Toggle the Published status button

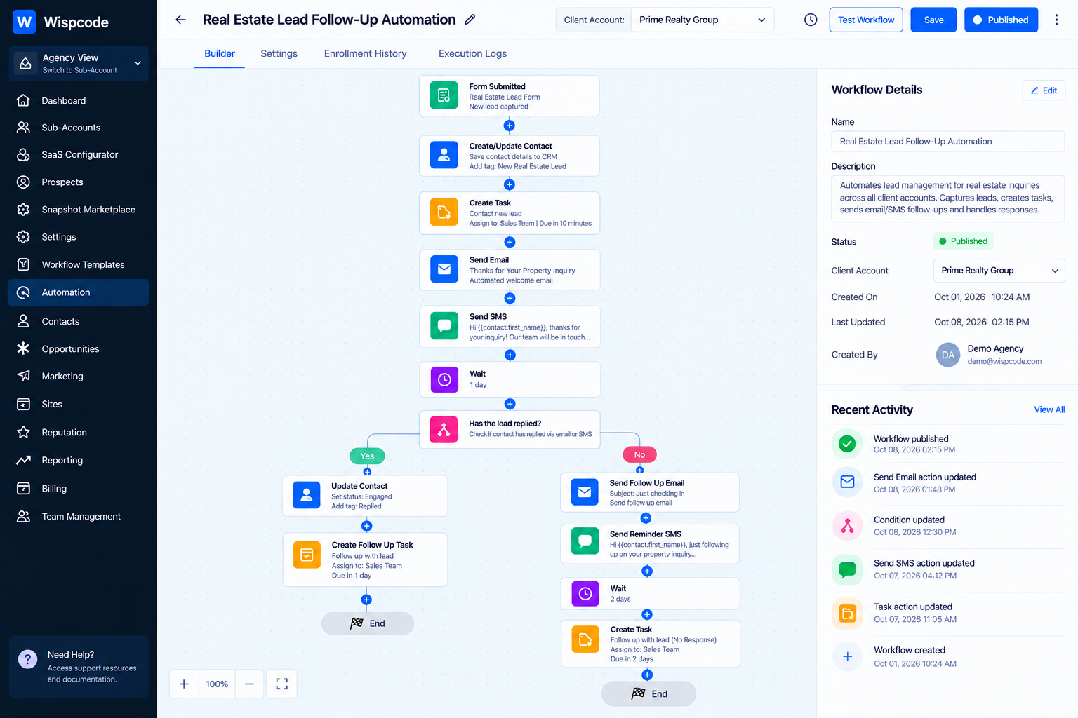(x=1001, y=20)
